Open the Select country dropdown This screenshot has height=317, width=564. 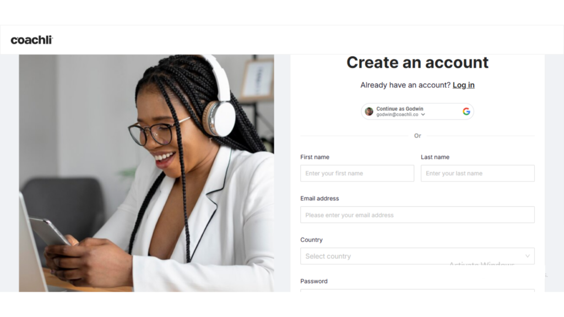pyautogui.click(x=417, y=256)
